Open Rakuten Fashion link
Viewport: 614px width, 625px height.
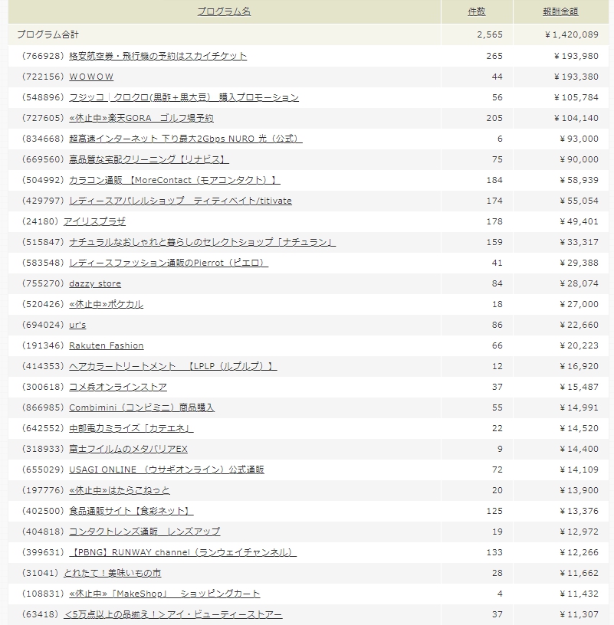106,346
